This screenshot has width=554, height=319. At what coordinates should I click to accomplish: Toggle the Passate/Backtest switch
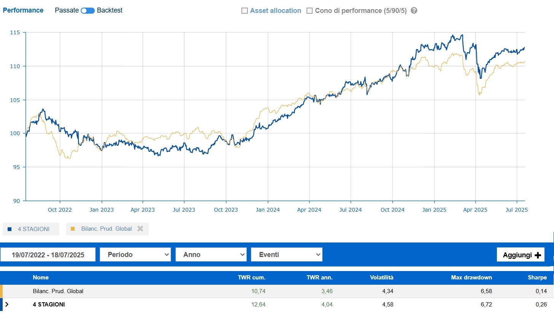(x=88, y=11)
